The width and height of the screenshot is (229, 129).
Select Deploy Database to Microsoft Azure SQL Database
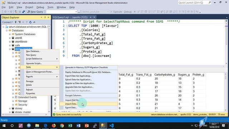pos(88,72)
